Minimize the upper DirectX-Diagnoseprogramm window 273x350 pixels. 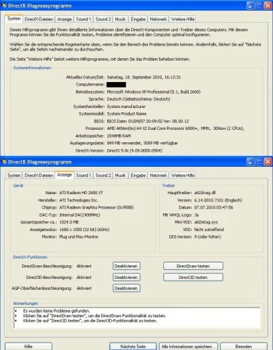click(250, 5)
